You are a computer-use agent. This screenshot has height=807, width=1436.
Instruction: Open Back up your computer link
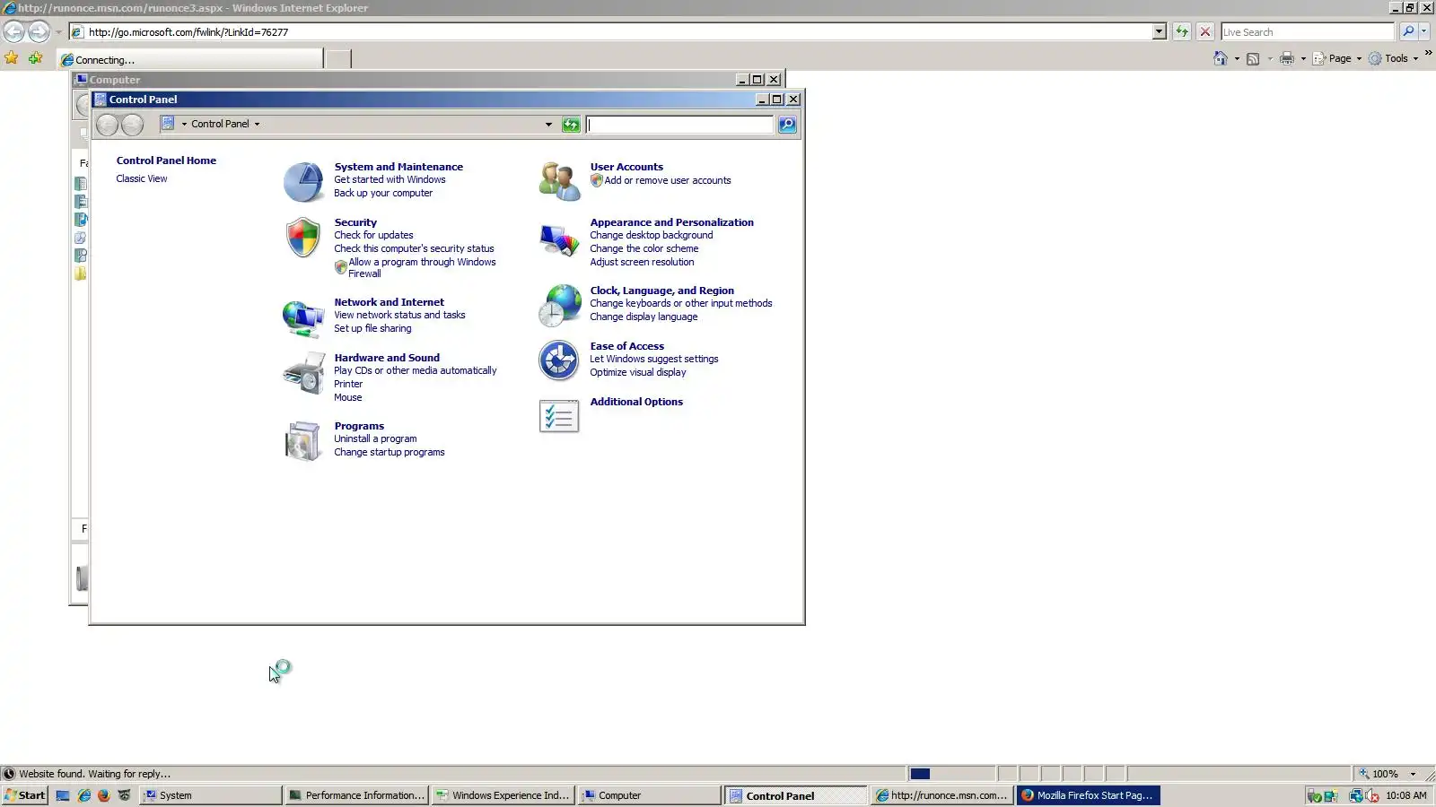pyautogui.click(x=383, y=193)
